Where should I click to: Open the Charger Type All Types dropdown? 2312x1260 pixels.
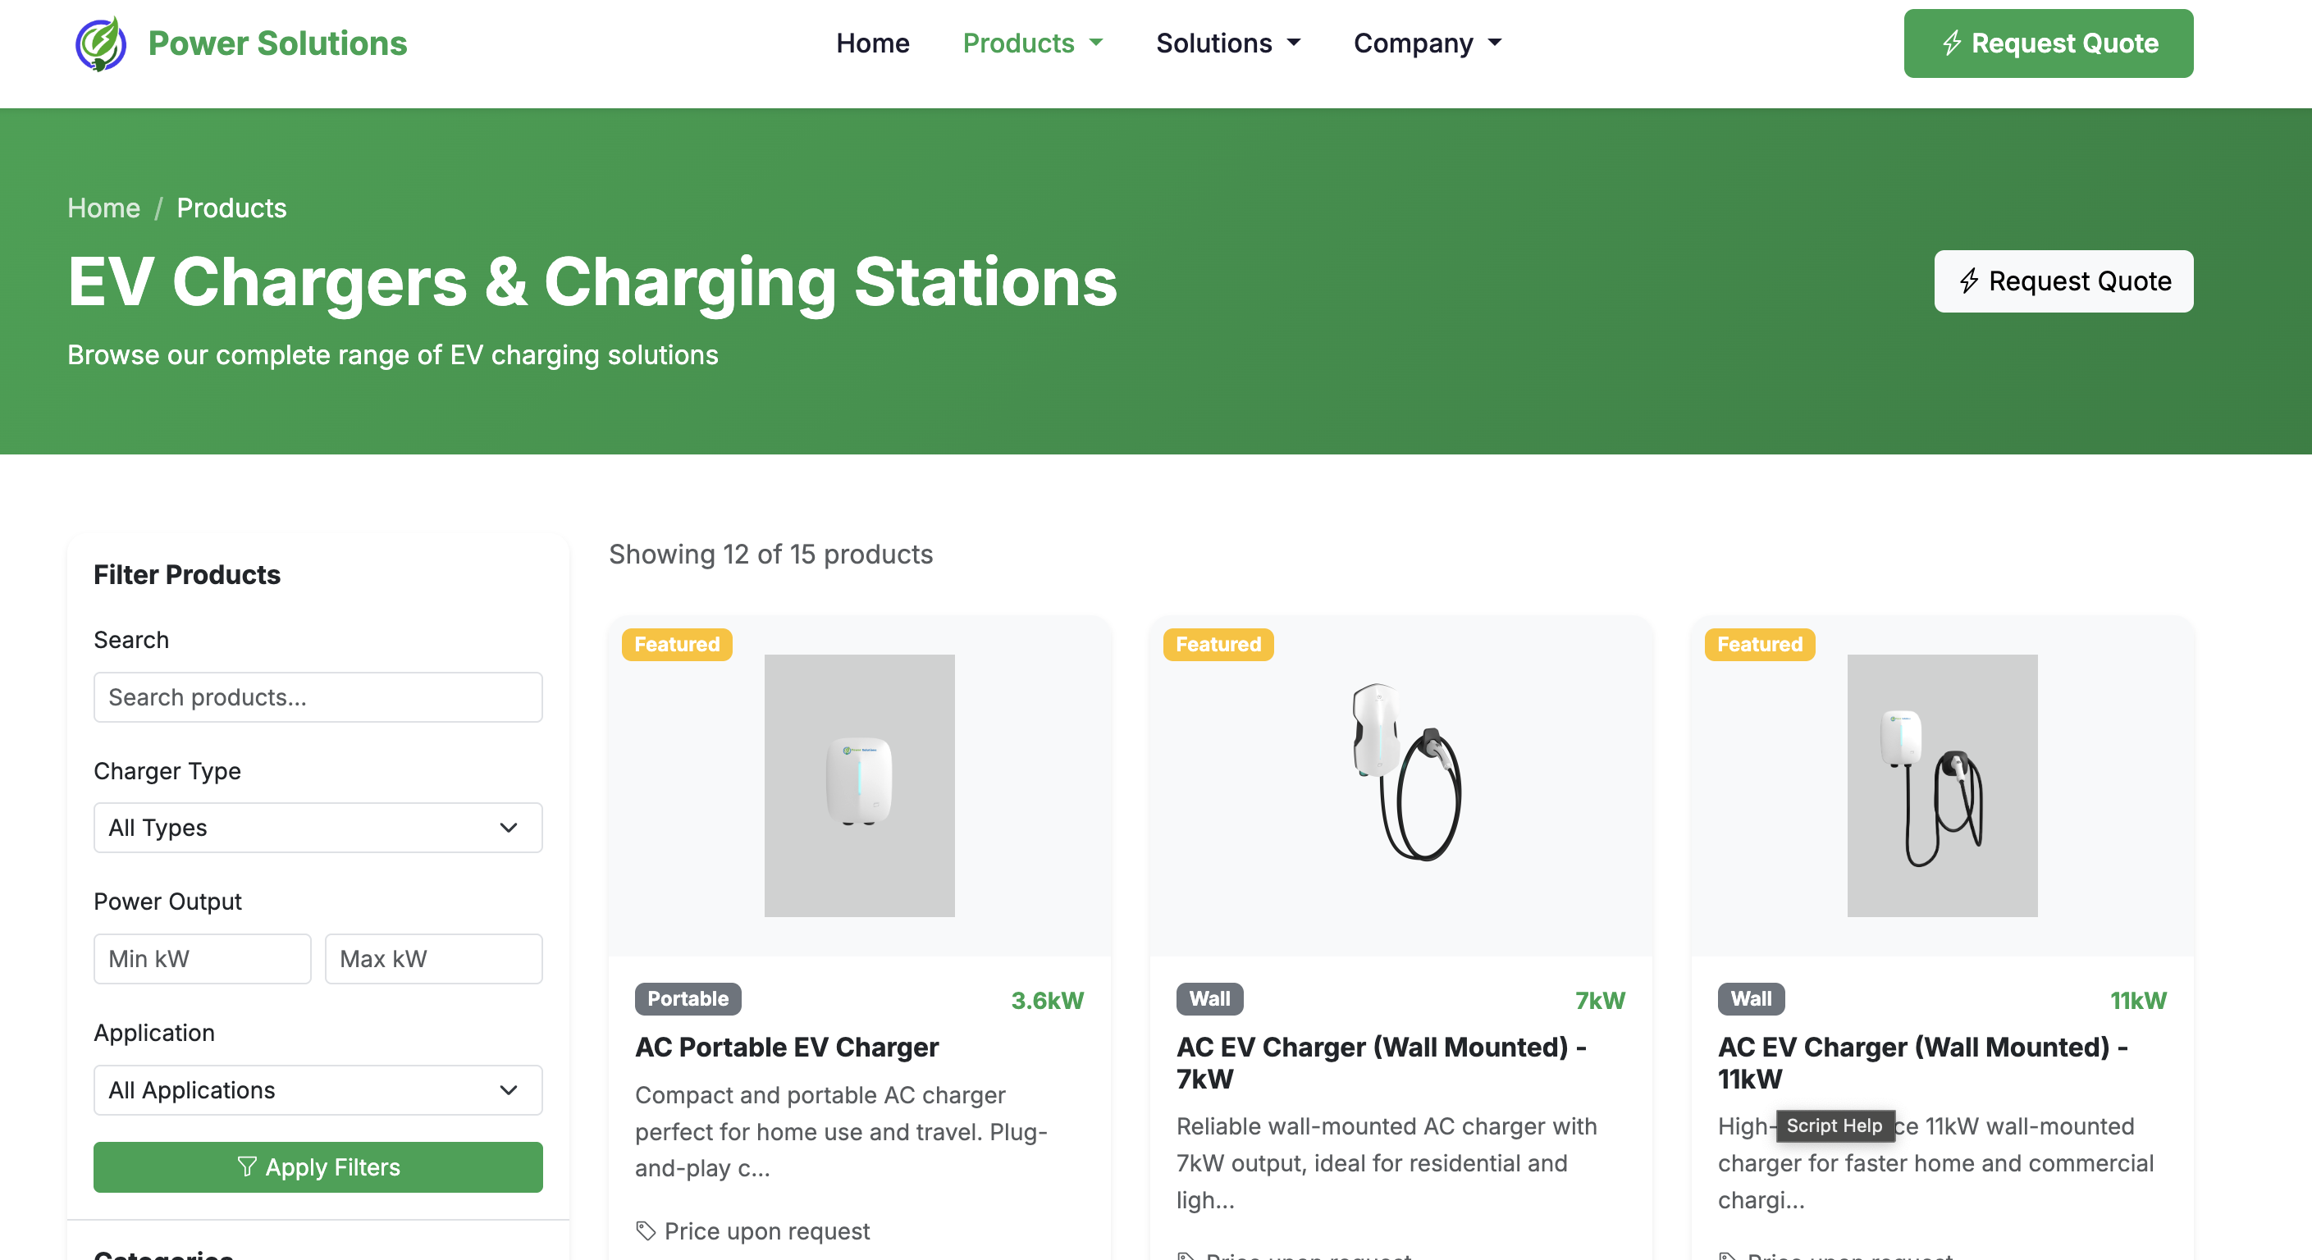point(318,828)
